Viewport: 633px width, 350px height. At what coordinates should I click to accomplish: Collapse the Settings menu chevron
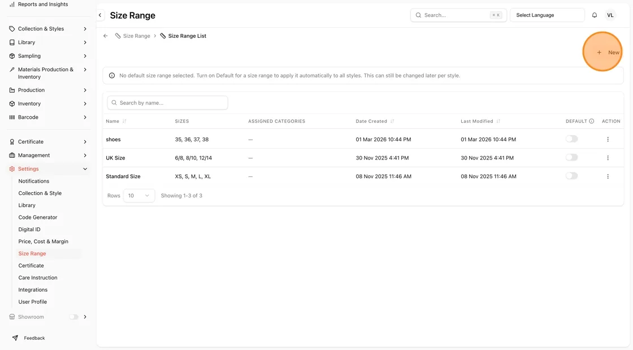pyautogui.click(x=85, y=169)
